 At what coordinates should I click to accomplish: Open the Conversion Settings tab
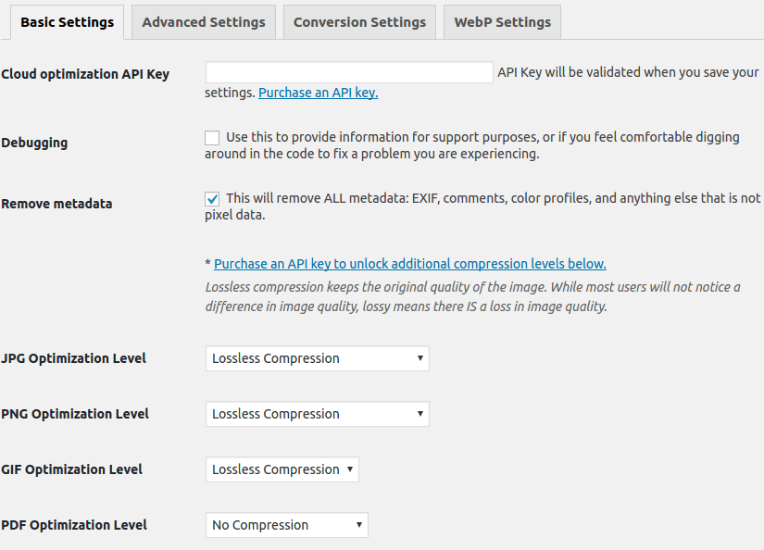tap(359, 21)
